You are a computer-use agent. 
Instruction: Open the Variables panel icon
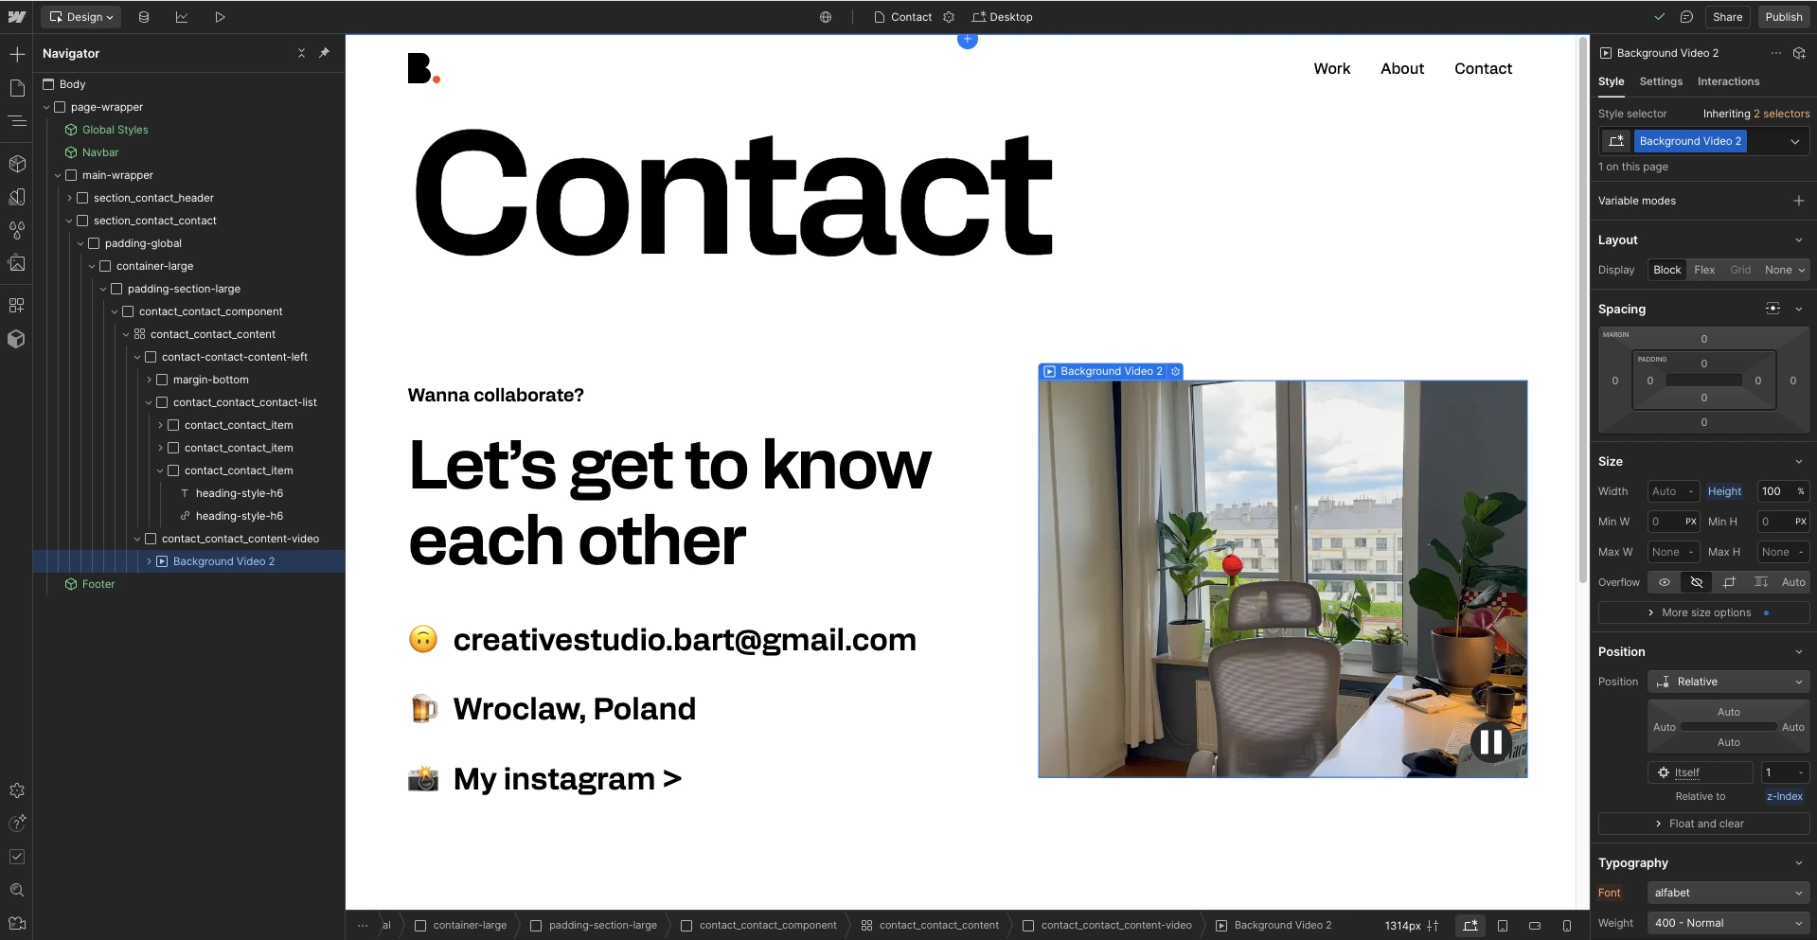coord(17,197)
